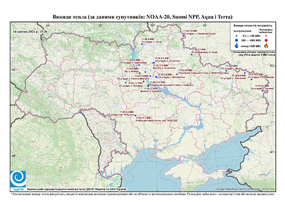
Task: Select blue marker below 12:30 46.3 МВт
Action: click(x=252, y=80)
